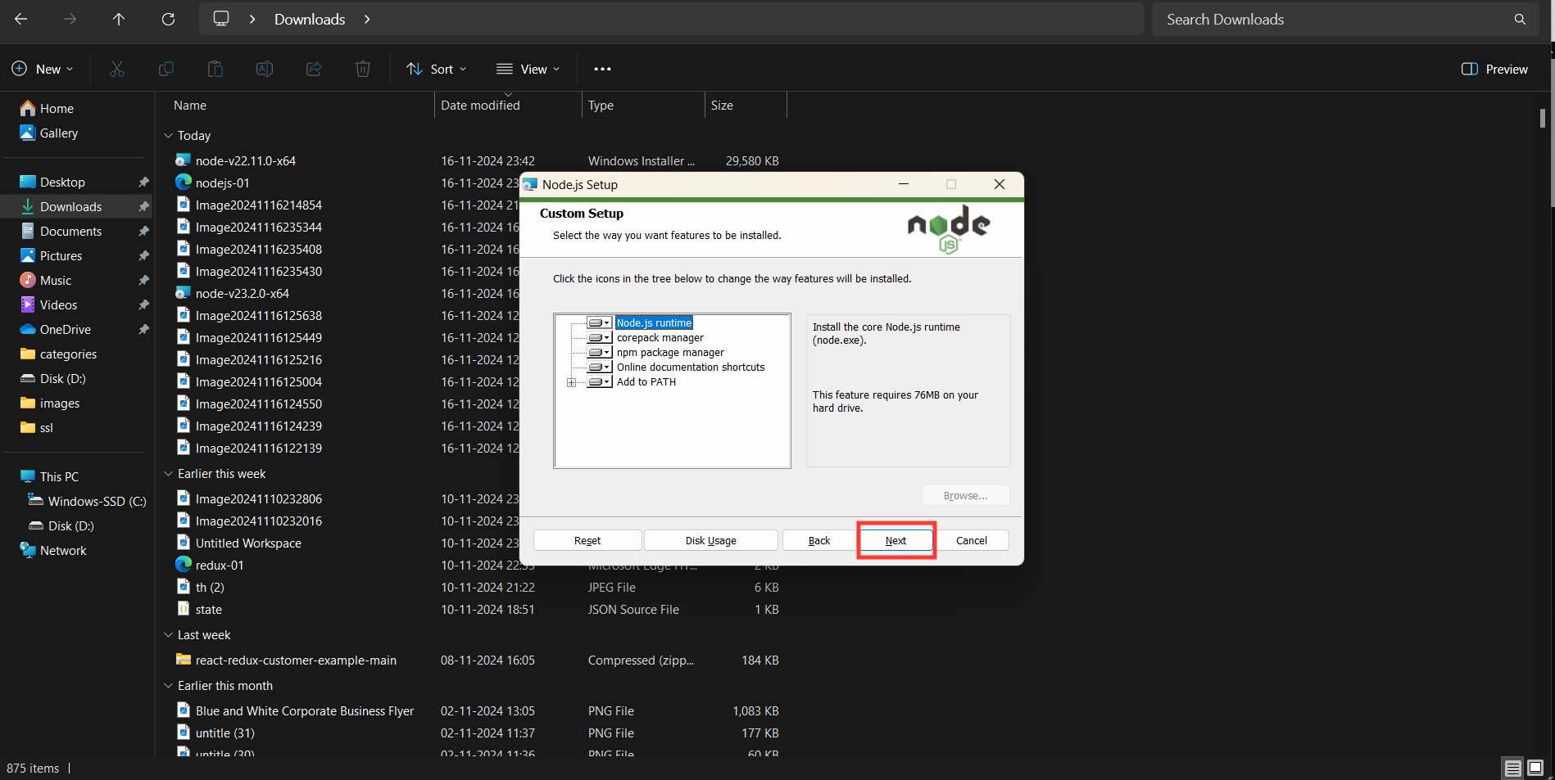Collapse the Earlier this week group

click(168, 474)
